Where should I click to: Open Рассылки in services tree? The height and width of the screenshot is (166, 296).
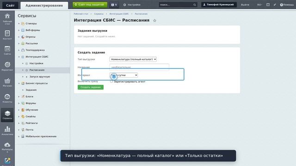coord(31,43)
